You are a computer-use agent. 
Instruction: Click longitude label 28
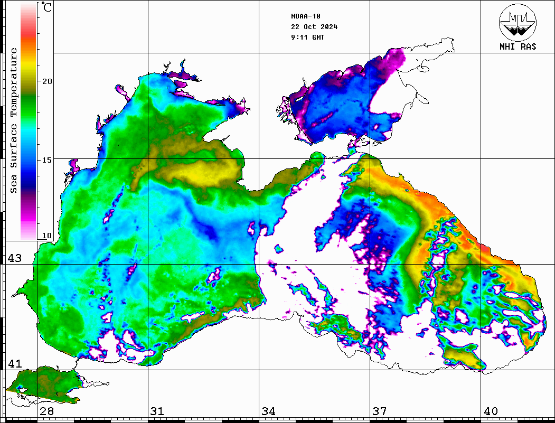(x=46, y=411)
